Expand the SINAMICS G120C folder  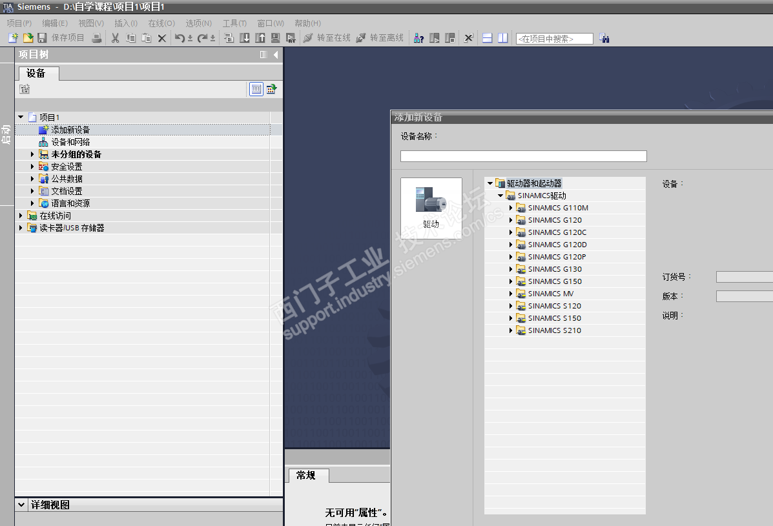[511, 232]
